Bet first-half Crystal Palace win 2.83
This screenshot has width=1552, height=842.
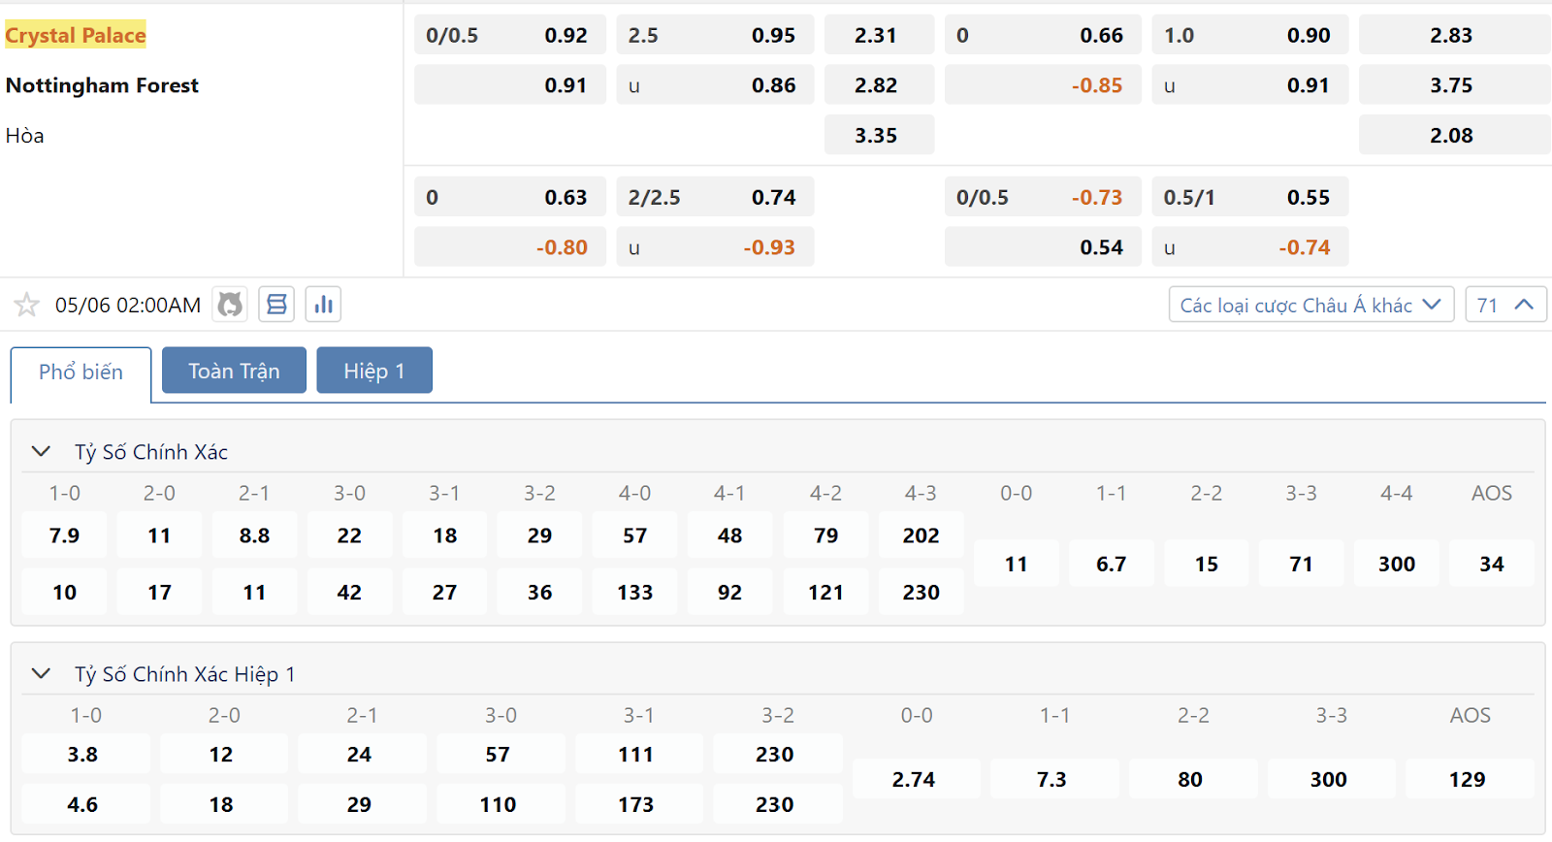click(1454, 35)
